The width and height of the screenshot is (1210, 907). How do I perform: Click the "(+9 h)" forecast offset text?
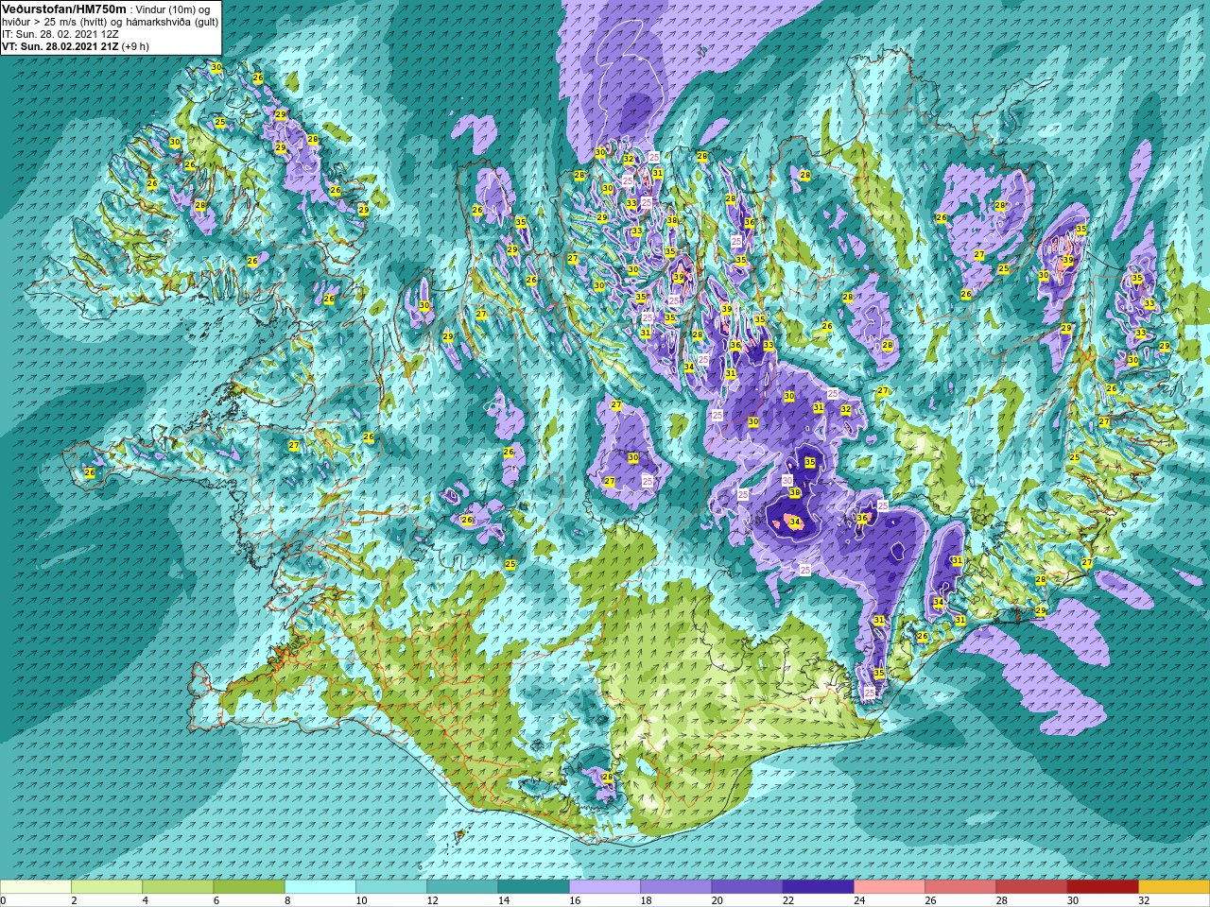134,46
